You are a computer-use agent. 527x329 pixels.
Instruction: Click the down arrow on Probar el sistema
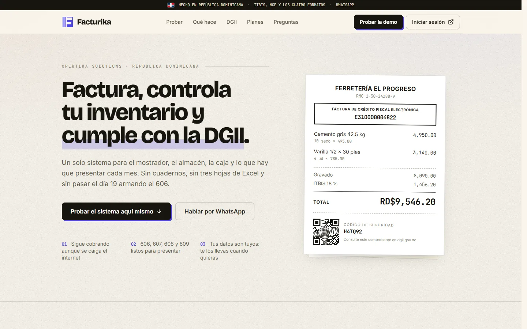159,212
